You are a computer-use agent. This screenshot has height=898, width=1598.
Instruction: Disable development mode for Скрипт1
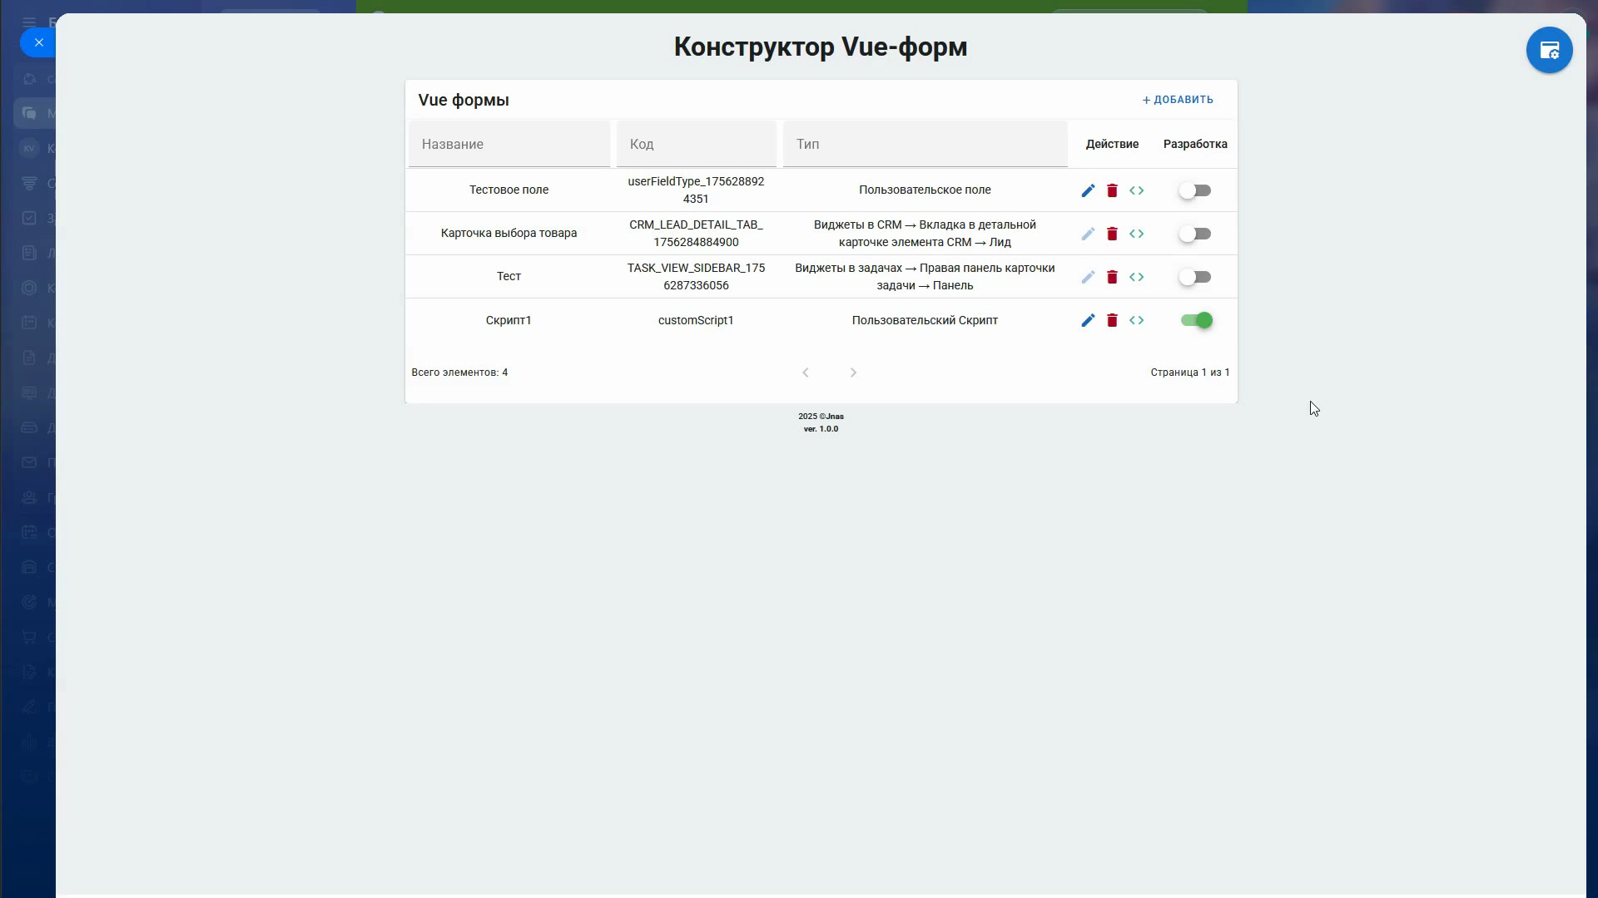pos(1196,320)
